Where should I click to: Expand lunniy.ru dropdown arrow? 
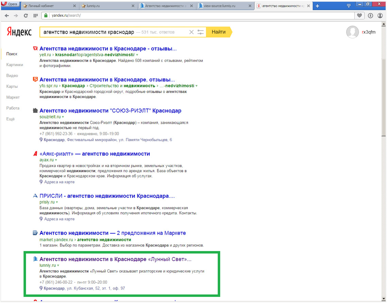coord(58,266)
